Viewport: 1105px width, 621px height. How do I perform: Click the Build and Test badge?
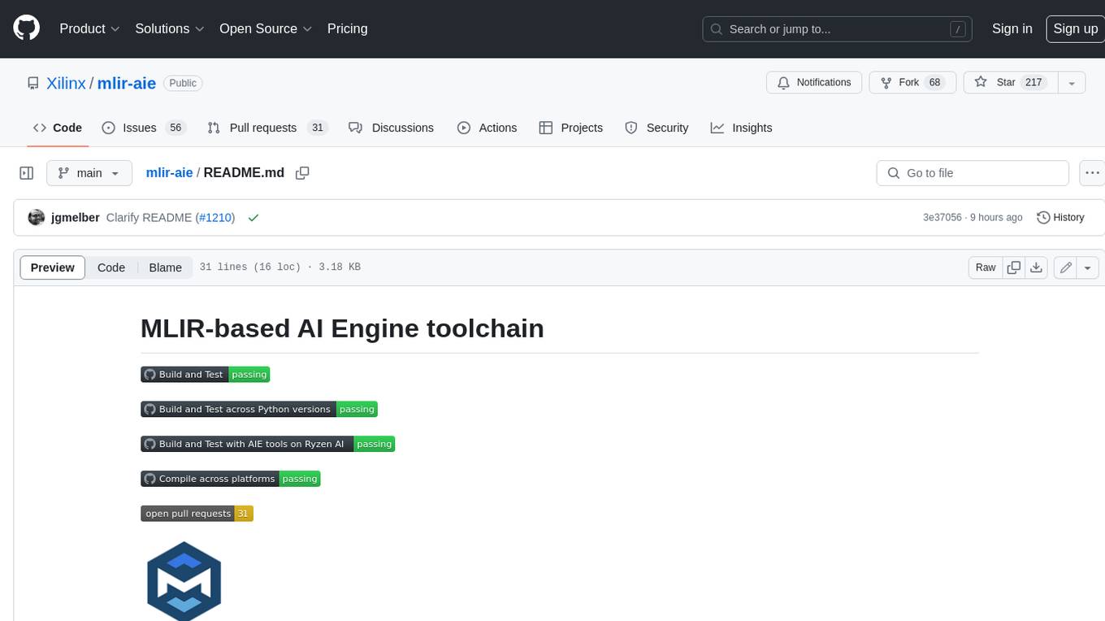pos(205,375)
